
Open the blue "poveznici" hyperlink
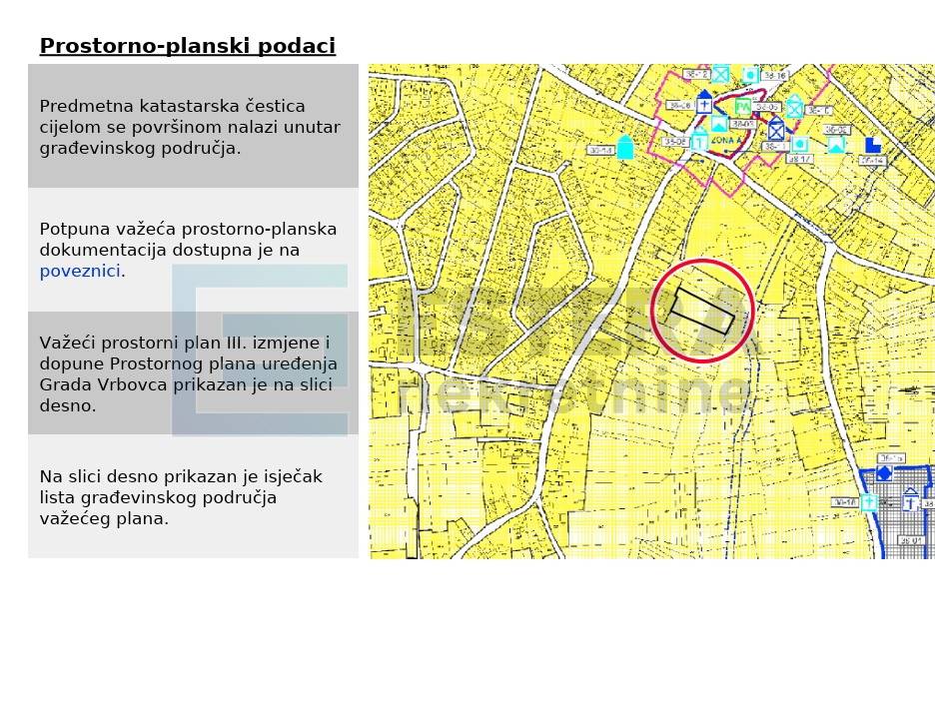[80, 271]
